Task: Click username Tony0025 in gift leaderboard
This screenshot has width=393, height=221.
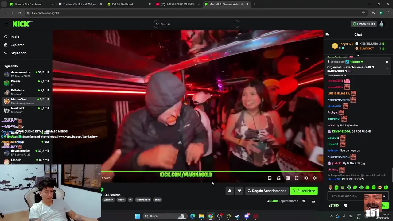Action: tap(346, 44)
